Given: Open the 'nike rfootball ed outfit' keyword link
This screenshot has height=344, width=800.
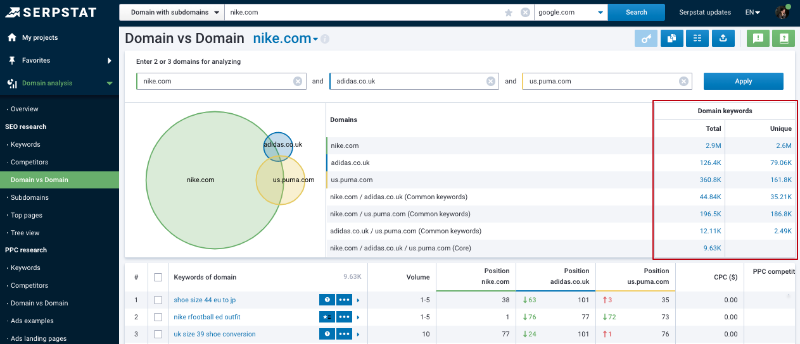Looking at the screenshot, I should point(207,317).
